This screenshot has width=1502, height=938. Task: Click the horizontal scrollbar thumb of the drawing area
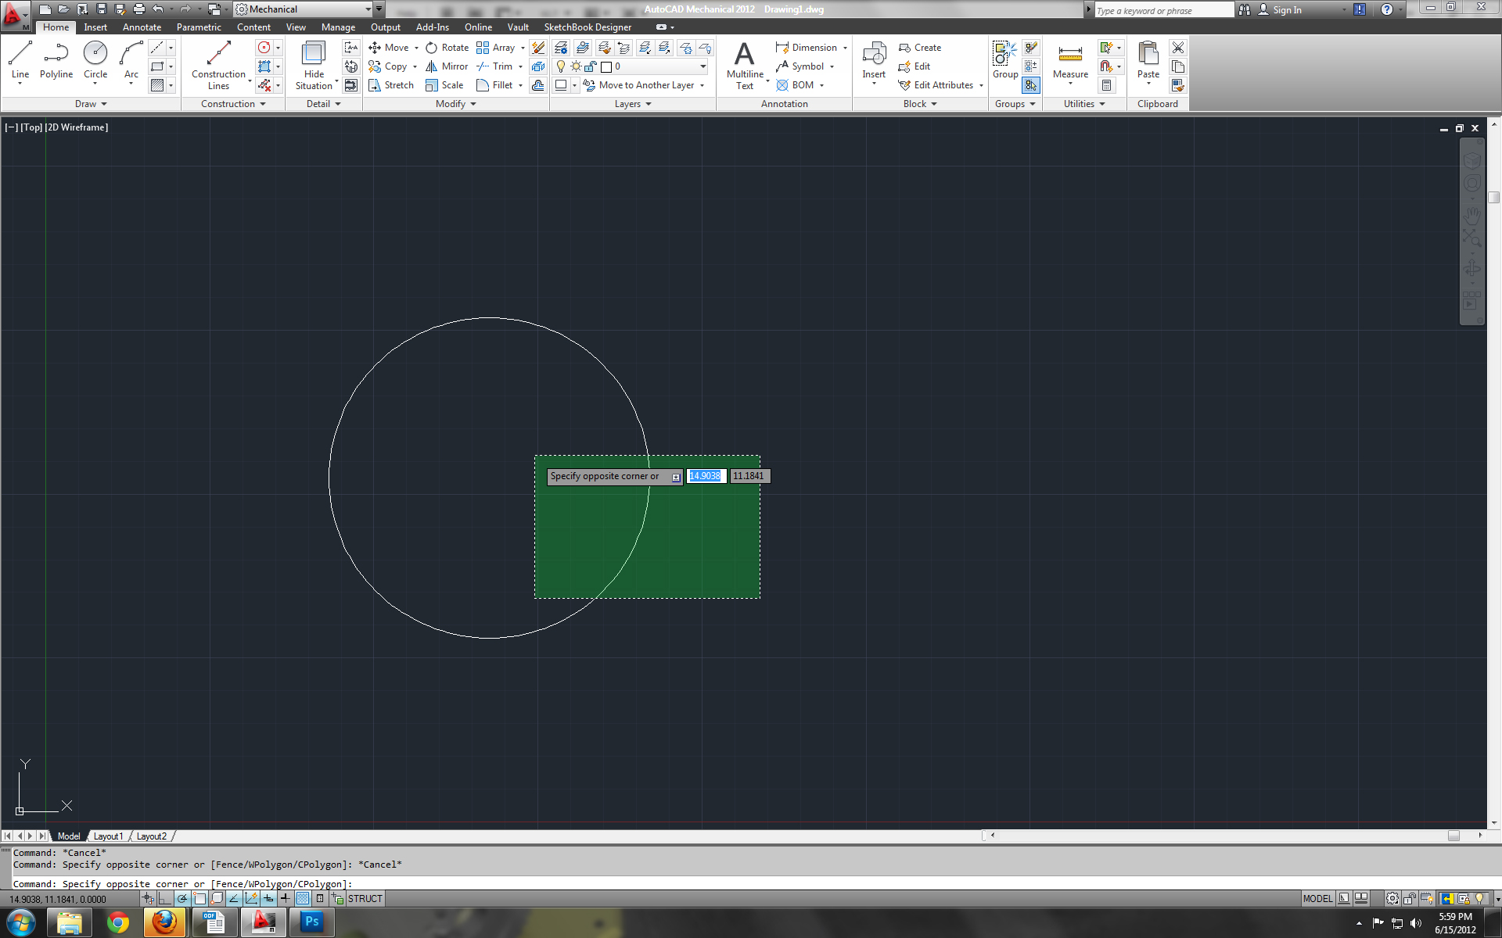coord(1453,836)
